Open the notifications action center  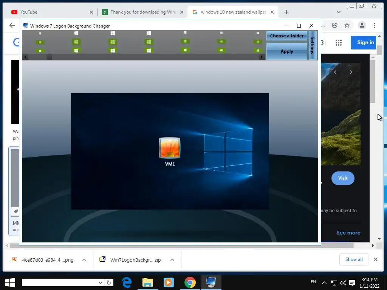[x=352, y=283]
